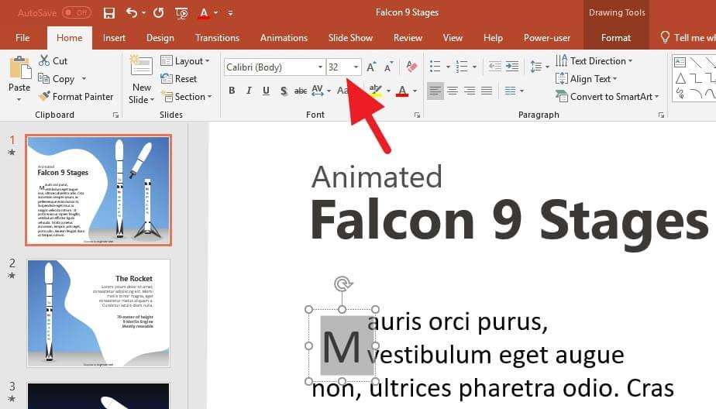Switch to the Design tab
Viewport: 716px width, 409px height.
160,37
